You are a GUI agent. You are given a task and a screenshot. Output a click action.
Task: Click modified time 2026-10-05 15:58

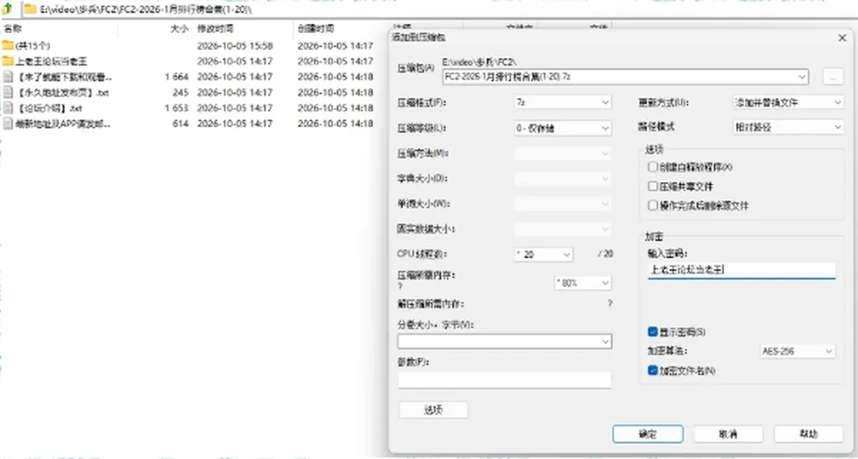pos(235,46)
